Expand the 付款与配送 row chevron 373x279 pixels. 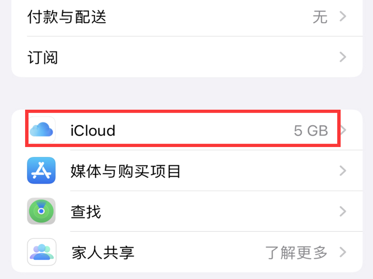343,17
